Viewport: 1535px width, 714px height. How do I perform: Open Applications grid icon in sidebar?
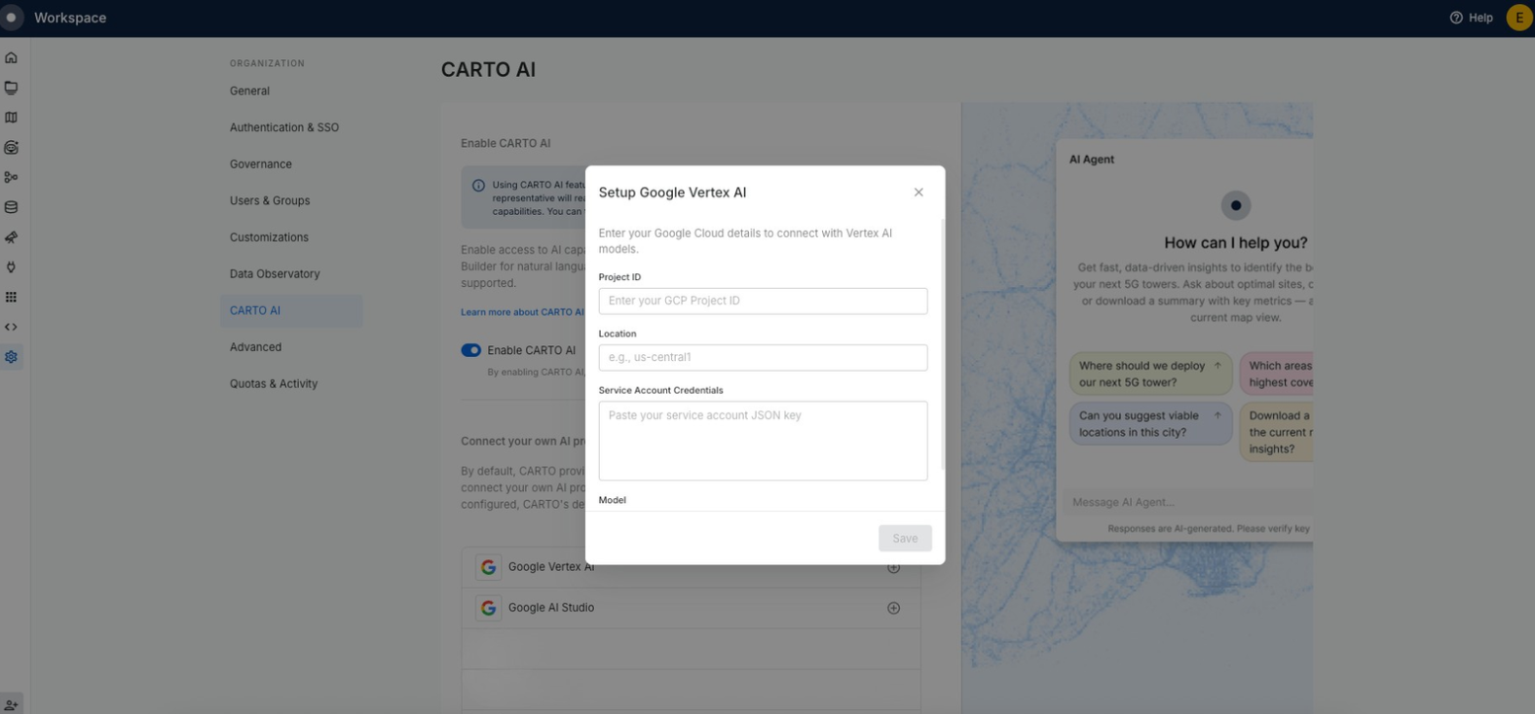(11, 297)
